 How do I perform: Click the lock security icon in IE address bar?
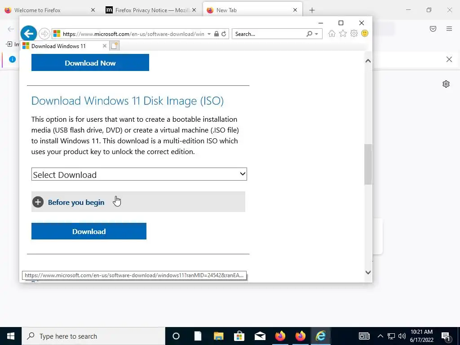point(216,34)
